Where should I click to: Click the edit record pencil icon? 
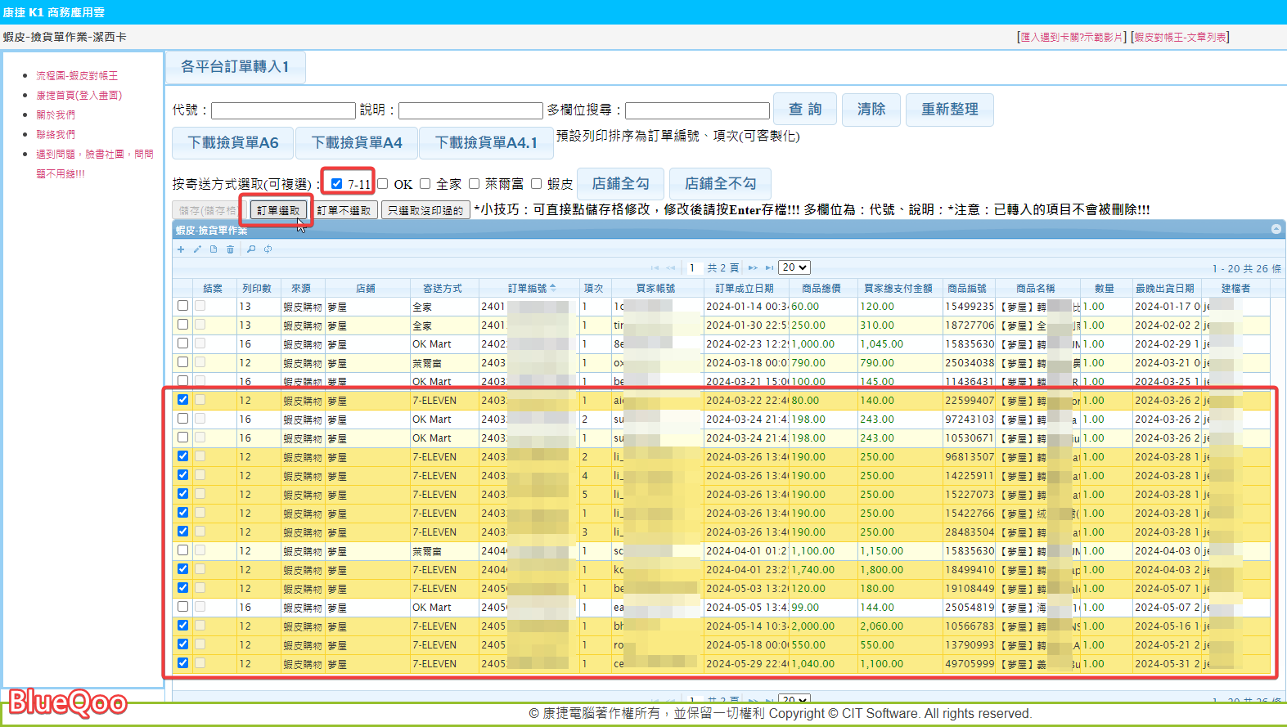point(197,249)
